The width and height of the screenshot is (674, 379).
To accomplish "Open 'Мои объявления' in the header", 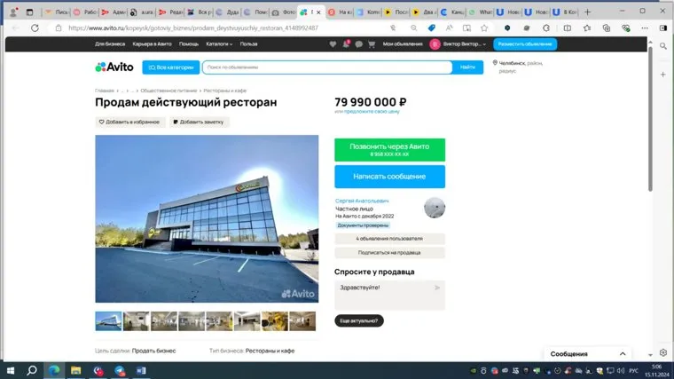I will (x=401, y=43).
